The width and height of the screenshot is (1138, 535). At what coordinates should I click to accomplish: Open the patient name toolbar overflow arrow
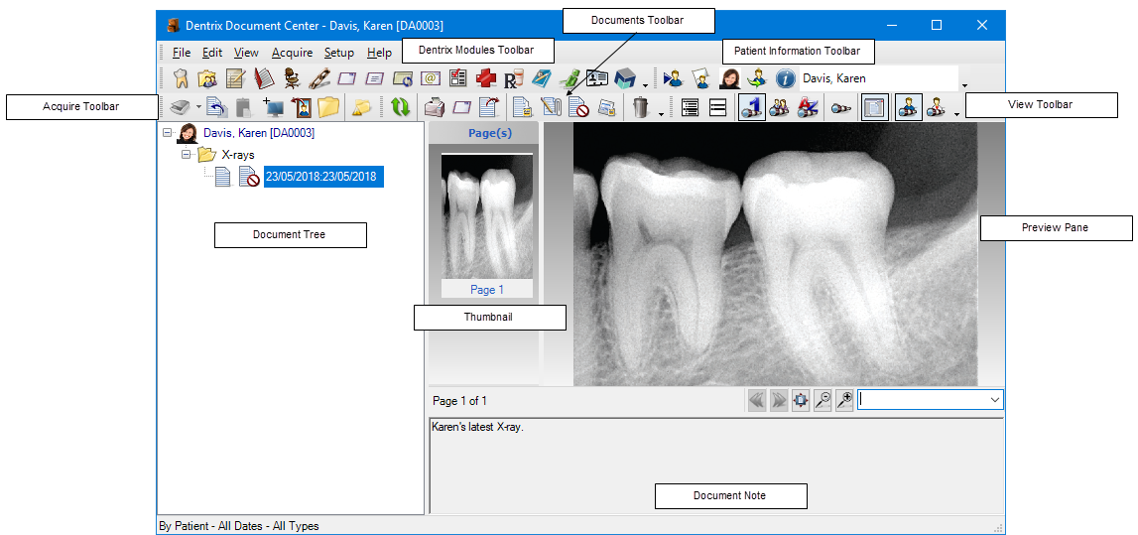click(964, 85)
